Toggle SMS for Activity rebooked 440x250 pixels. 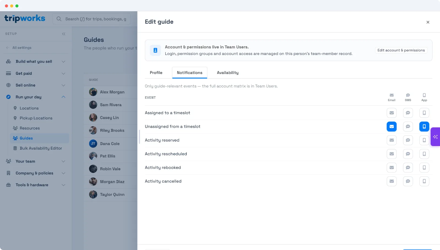(x=408, y=167)
